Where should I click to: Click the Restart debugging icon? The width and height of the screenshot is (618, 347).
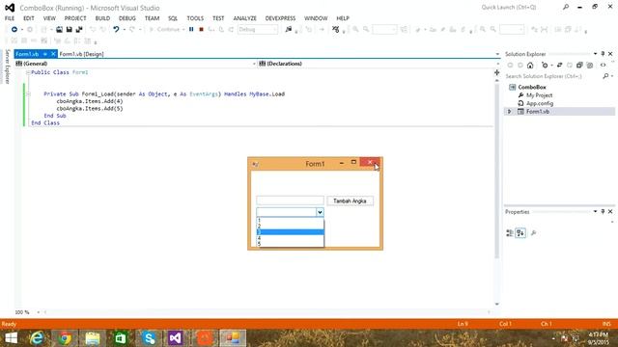231,30
